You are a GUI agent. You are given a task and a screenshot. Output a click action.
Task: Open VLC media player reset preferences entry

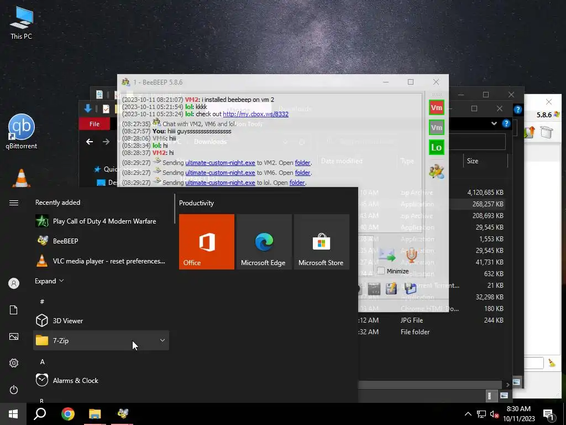point(101,261)
